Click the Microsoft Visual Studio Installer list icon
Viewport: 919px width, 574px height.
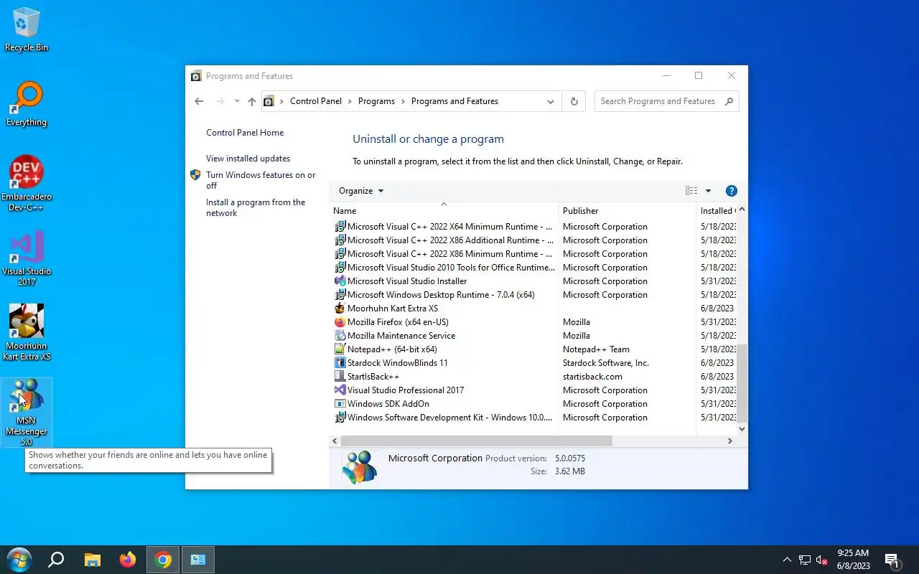click(340, 281)
